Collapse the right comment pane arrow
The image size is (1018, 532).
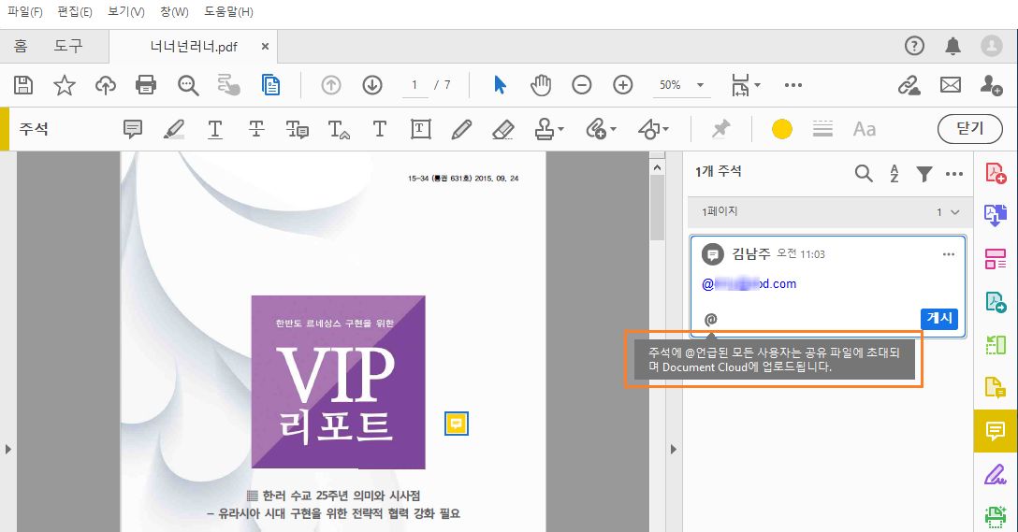pyautogui.click(x=674, y=449)
